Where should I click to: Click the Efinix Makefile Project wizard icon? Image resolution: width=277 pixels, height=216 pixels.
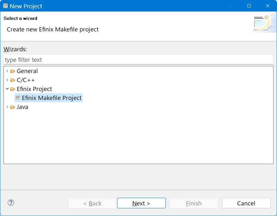coord(18,98)
